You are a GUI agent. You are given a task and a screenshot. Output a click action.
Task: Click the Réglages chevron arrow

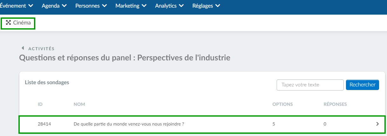tap(218, 6)
